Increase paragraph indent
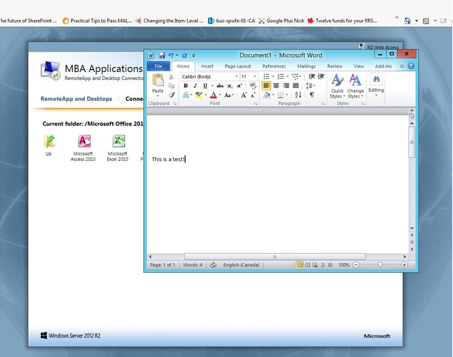 tap(321, 76)
